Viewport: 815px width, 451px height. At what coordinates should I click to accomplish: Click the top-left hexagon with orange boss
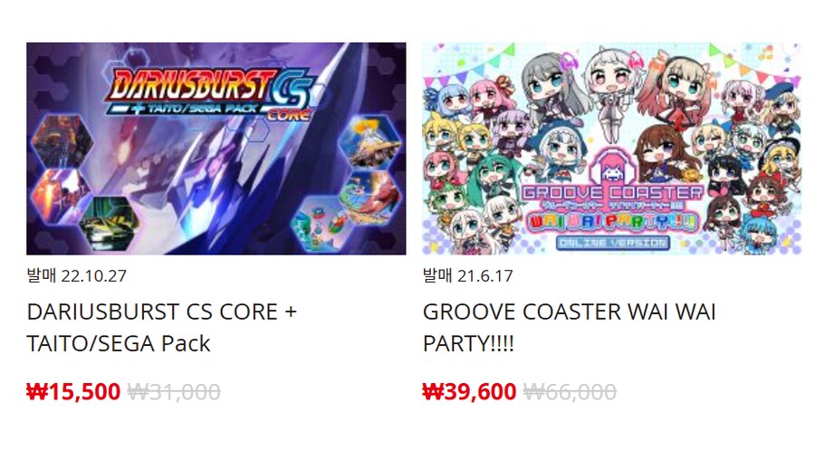click(62, 140)
